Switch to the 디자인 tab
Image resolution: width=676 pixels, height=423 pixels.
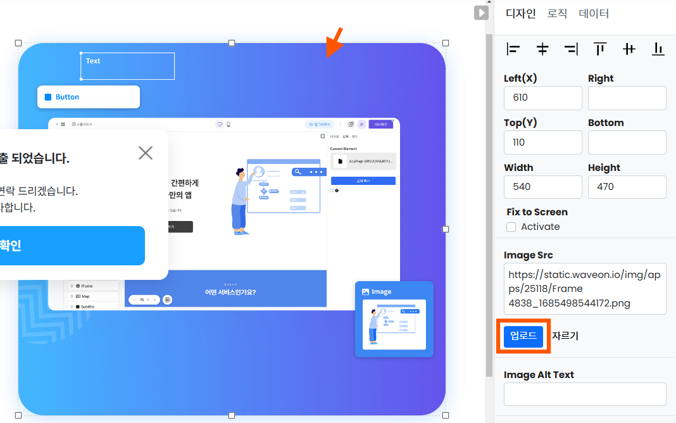520,13
